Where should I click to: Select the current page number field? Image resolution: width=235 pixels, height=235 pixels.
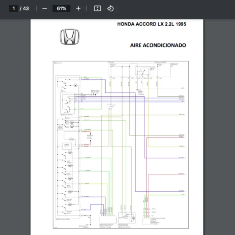click(x=14, y=8)
